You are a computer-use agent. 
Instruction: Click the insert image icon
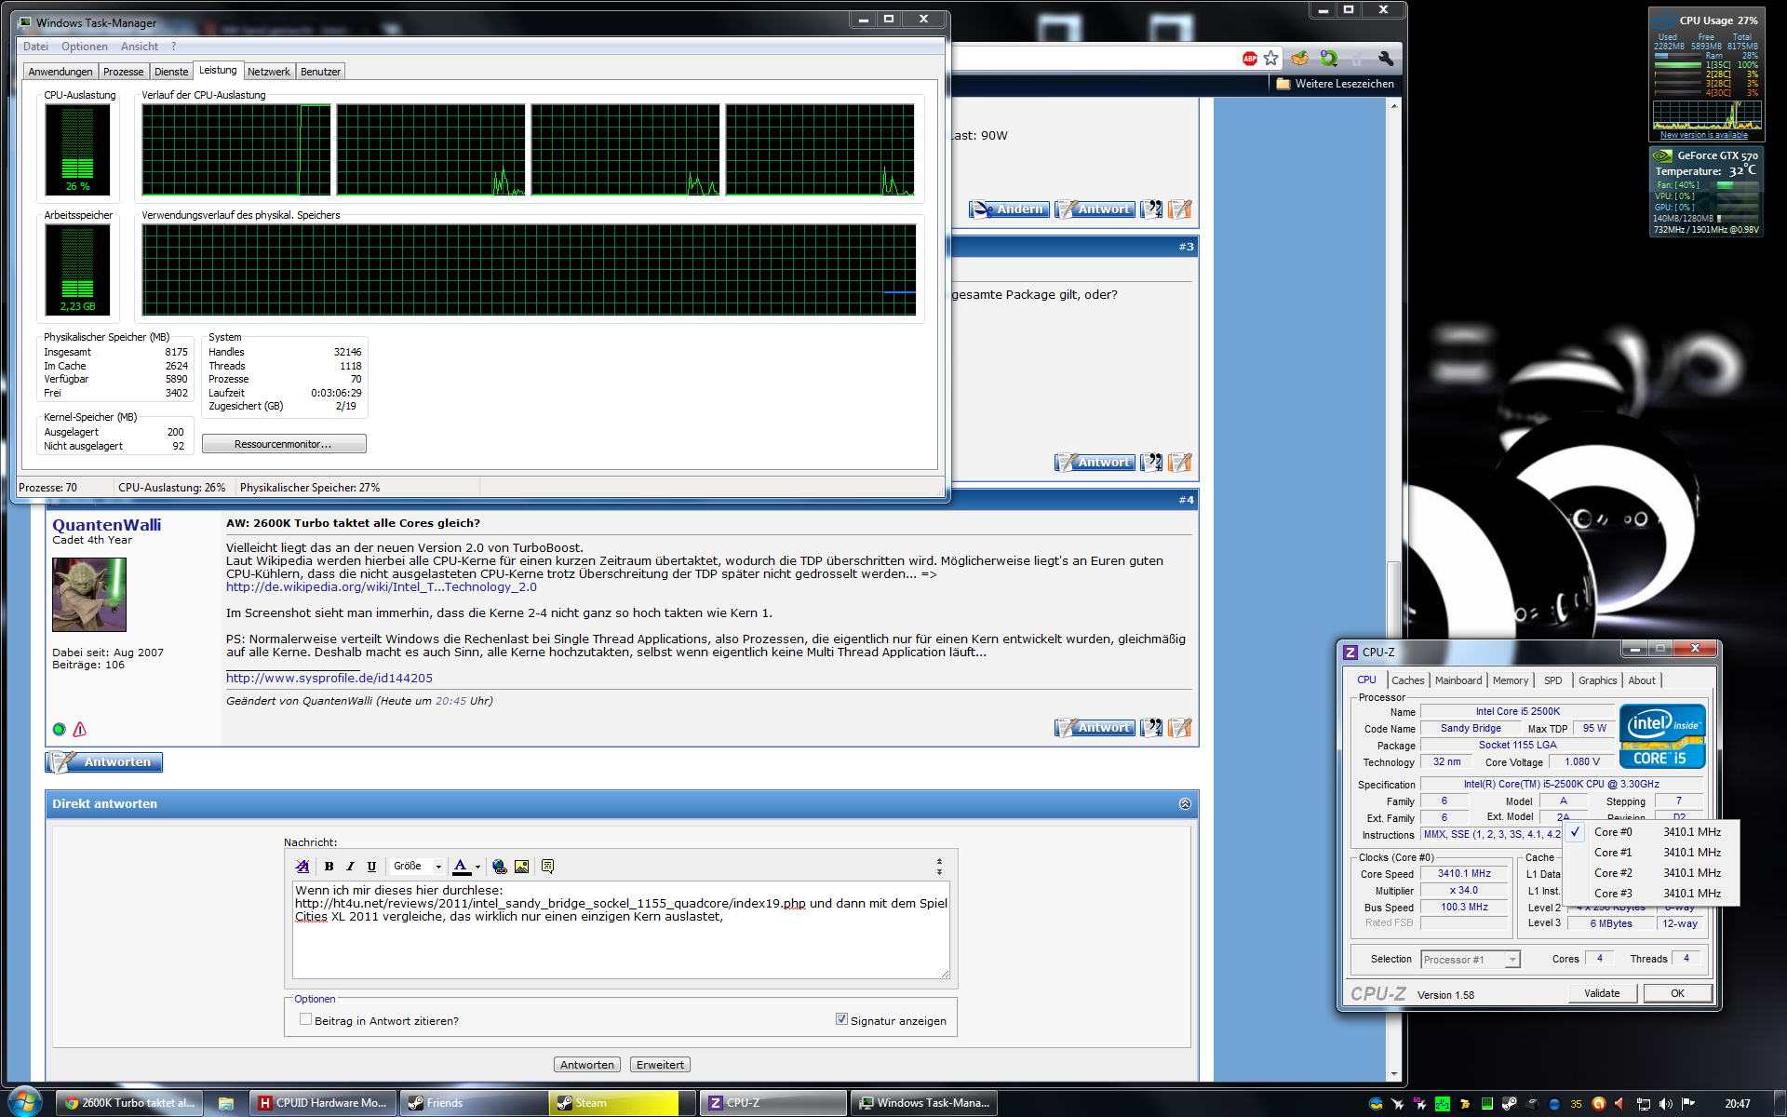[x=521, y=867]
